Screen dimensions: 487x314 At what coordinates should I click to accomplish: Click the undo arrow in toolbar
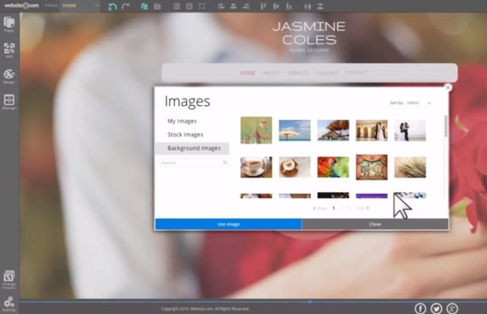112,6
